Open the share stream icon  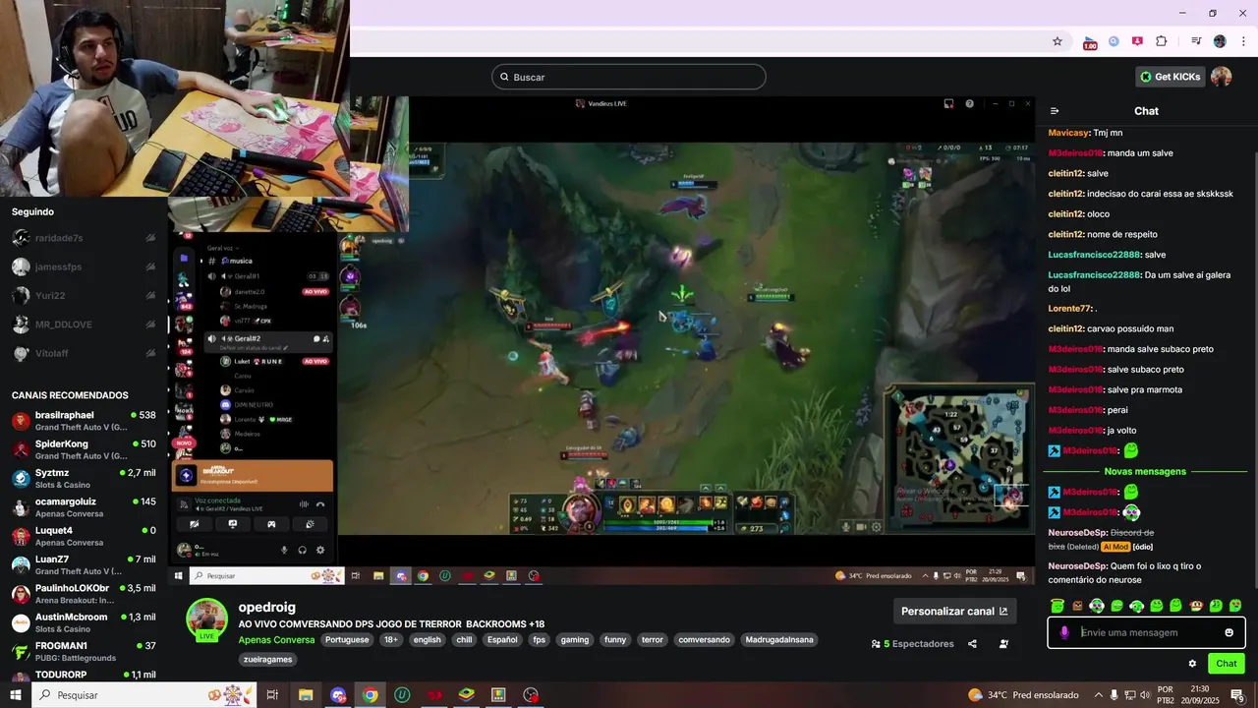(972, 644)
